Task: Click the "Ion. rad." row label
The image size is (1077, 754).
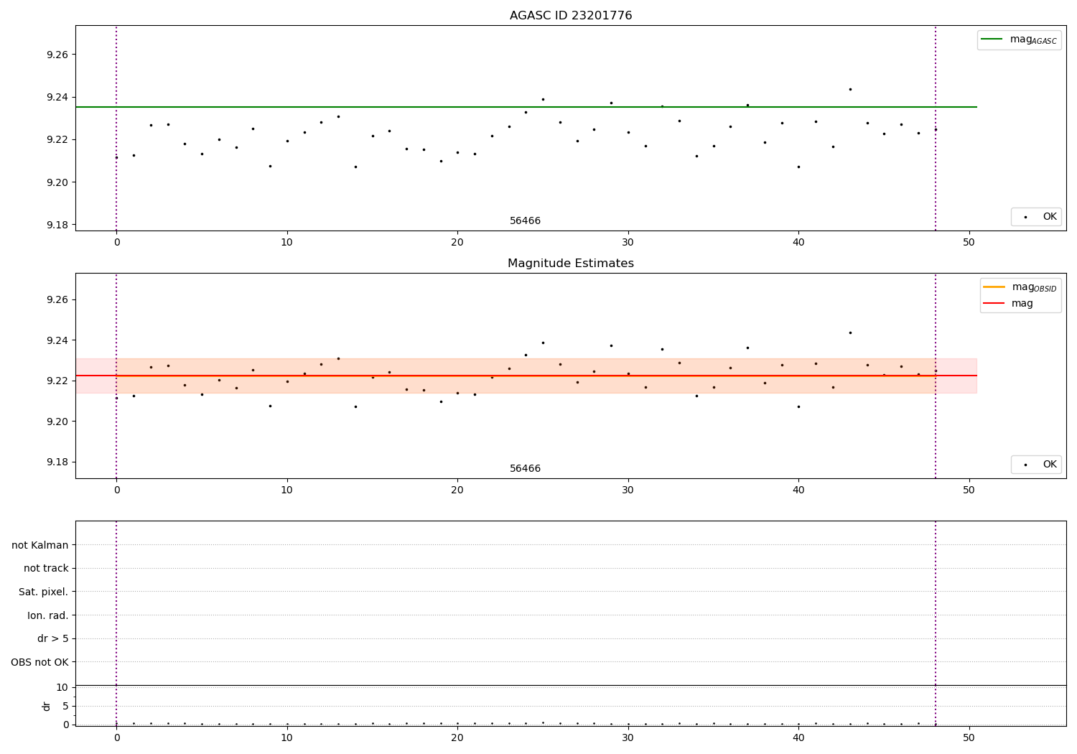Action: pyautogui.click(x=48, y=615)
